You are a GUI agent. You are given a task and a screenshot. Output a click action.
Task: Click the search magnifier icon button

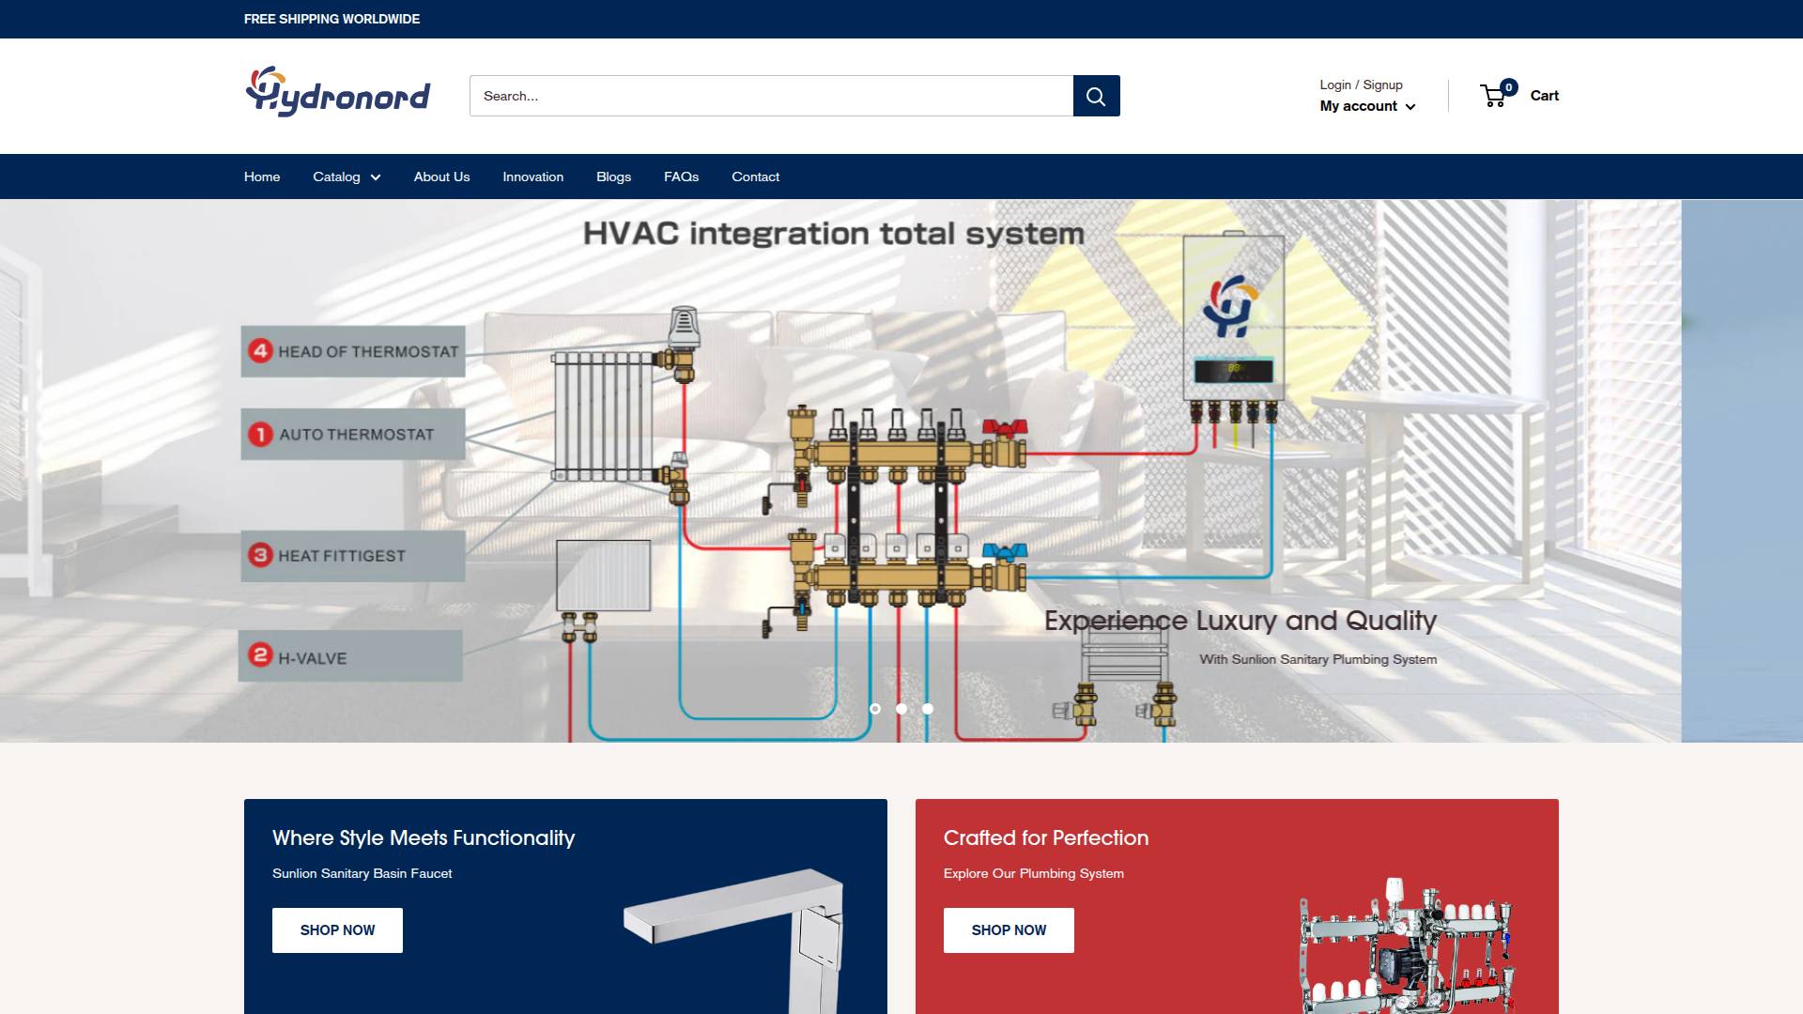click(x=1096, y=96)
